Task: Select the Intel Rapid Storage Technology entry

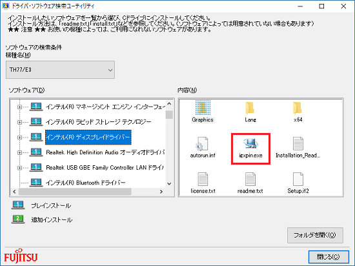Action: 99,122
